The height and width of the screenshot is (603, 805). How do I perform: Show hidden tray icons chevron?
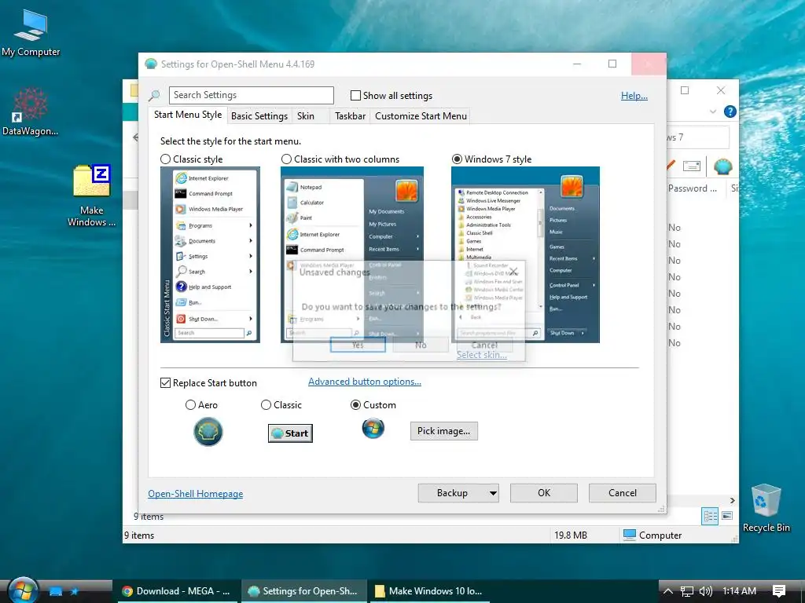click(668, 591)
